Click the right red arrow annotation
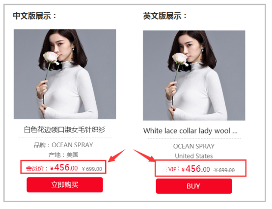The image size is (272, 209). pyautogui.click(x=144, y=156)
